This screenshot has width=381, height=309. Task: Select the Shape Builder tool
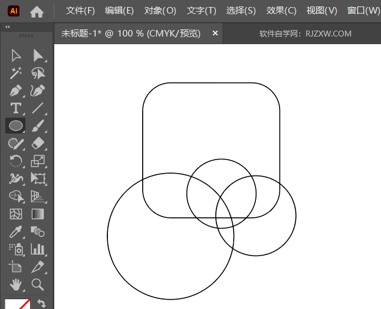pyautogui.click(x=17, y=196)
